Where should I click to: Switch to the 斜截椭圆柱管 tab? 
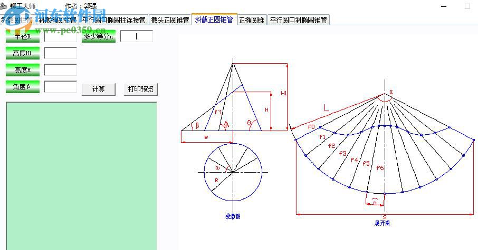click(x=58, y=20)
